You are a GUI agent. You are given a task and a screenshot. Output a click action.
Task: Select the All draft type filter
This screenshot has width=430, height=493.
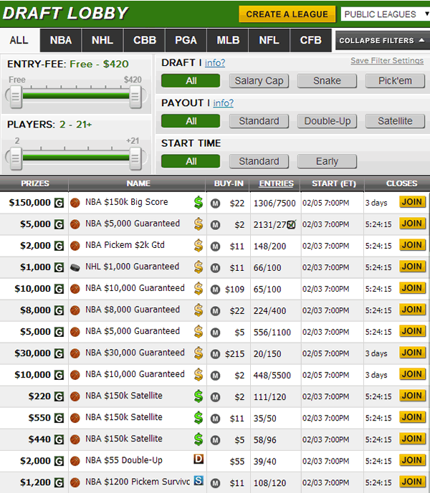[x=191, y=81]
